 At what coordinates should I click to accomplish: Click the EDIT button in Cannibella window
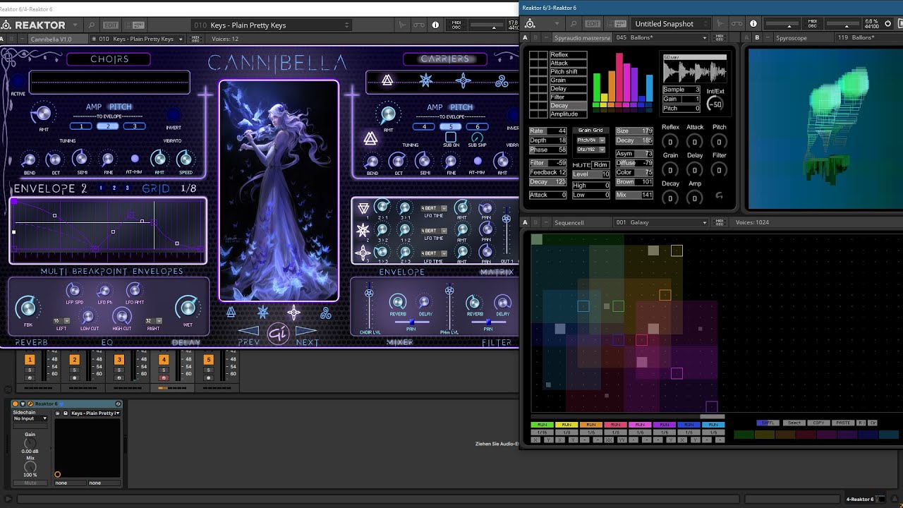[x=111, y=25]
